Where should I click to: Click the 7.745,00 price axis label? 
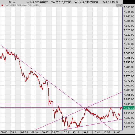pyautogui.click(x=129, y=104)
